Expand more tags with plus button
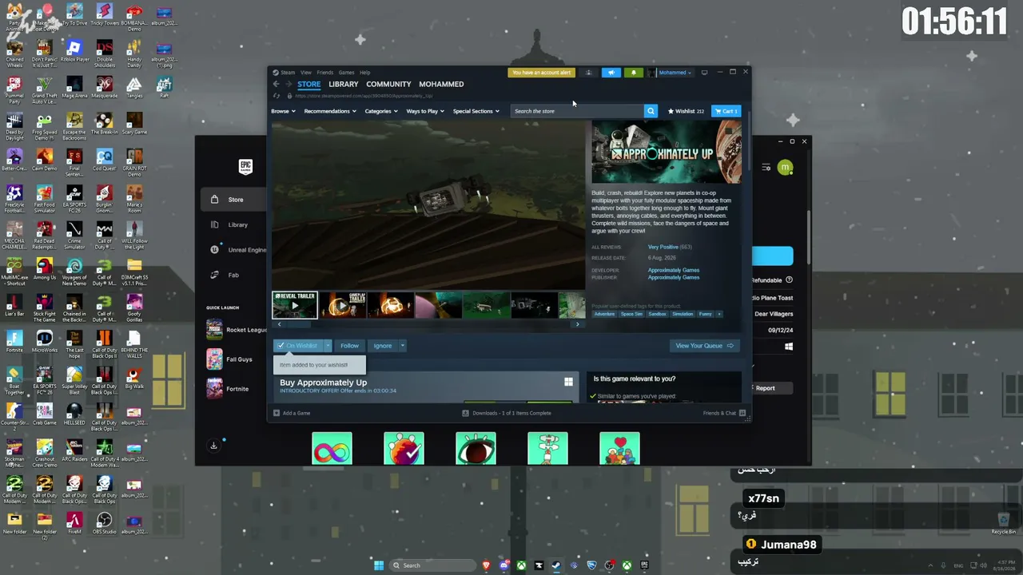1023x575 pixels. pos(719,314)
